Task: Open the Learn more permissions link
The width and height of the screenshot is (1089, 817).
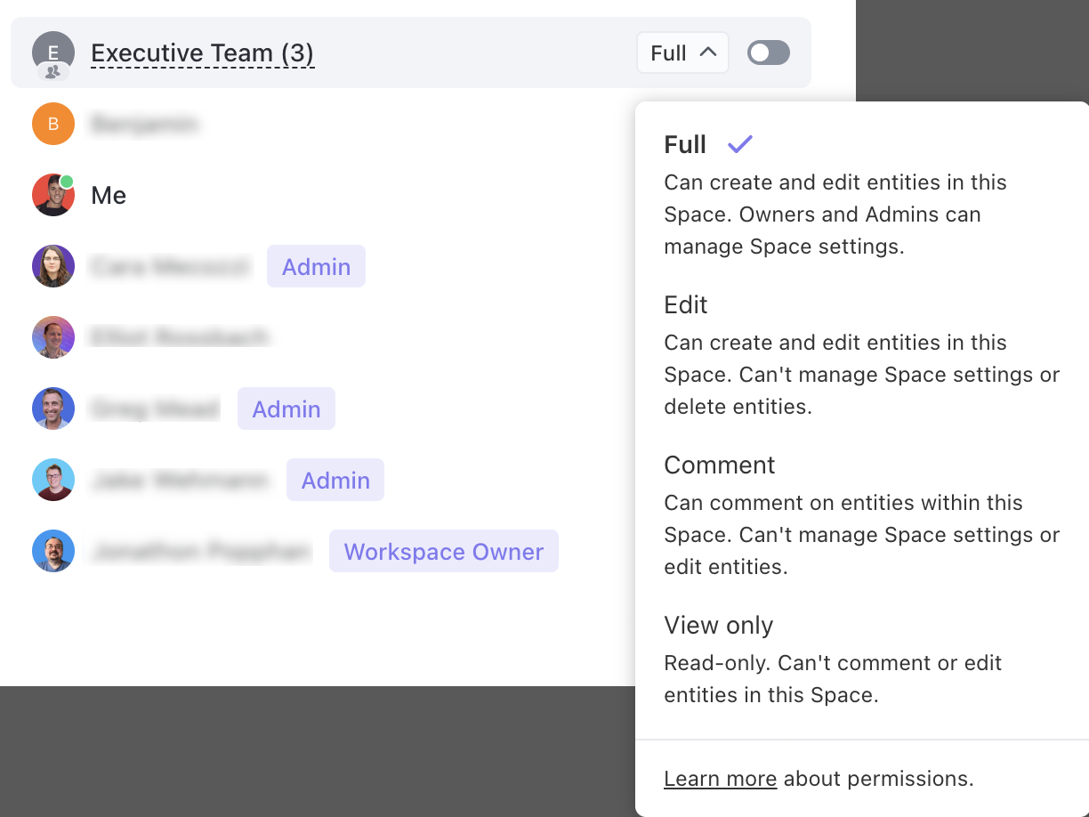Action: point(720,778)
